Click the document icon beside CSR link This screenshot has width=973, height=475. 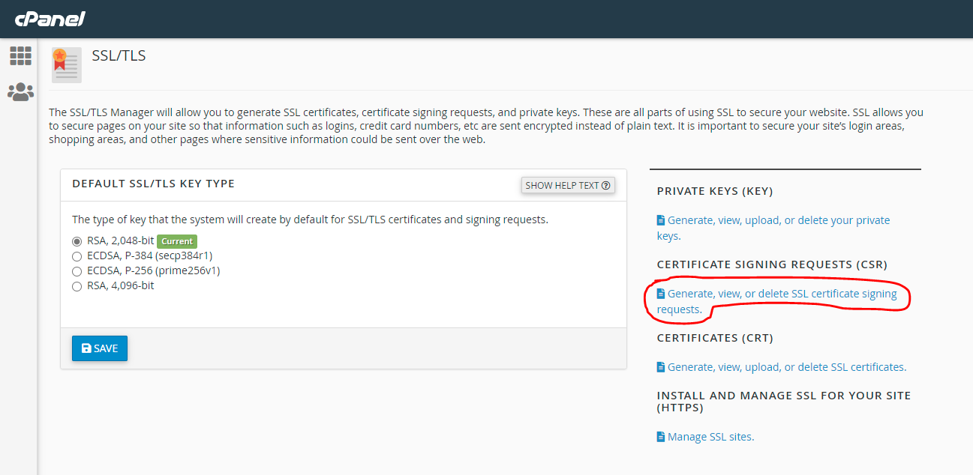point(660,293)
